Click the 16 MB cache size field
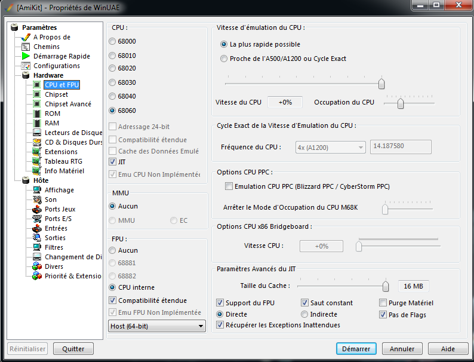474x362 pixels. 413,286
